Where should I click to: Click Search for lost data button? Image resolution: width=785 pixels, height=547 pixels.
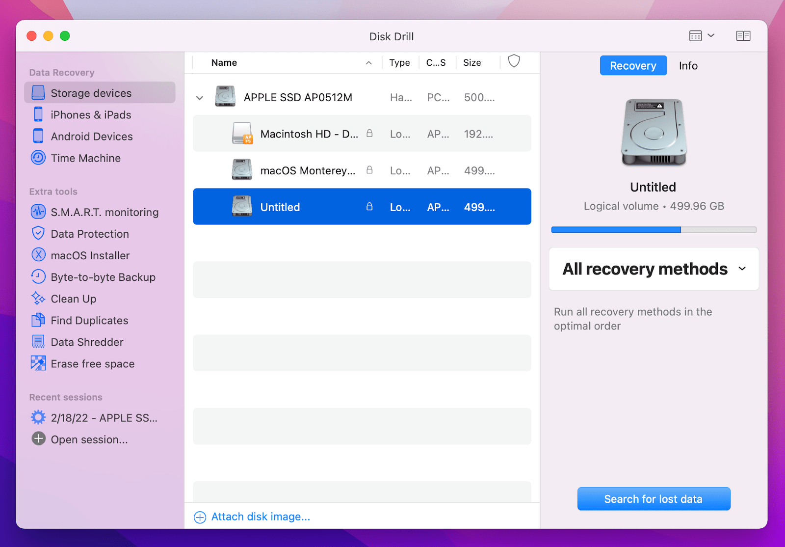654,499
